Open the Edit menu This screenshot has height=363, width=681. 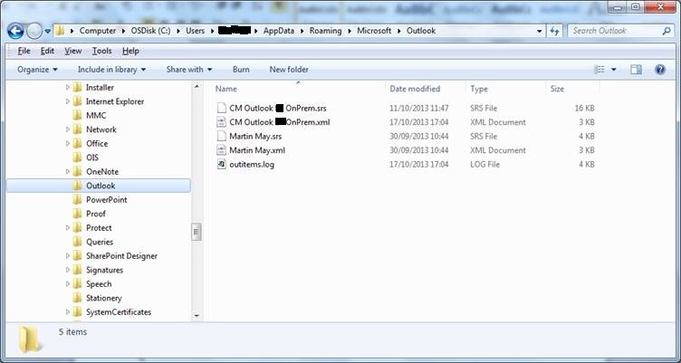pyautogui.click(x=47, y=51)
